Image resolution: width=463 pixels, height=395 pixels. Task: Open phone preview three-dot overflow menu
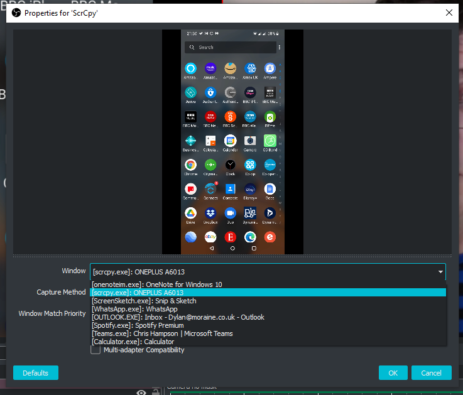[x=280, y=47]
